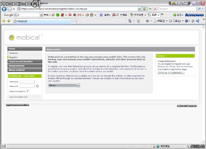
Task: Click the Lost your password link
Action: (x=18, y=97)
